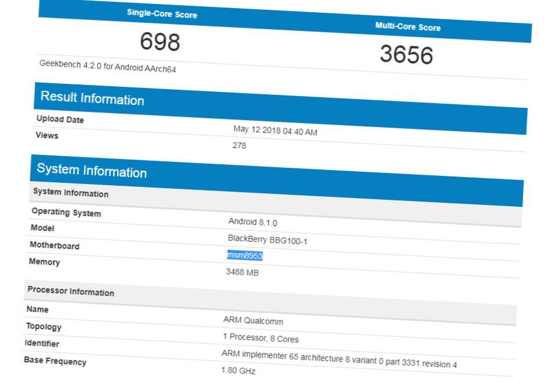Select the date May 12 2018 04:40 AM
Viewport: 548px width, 385px height.
point(275,130)
